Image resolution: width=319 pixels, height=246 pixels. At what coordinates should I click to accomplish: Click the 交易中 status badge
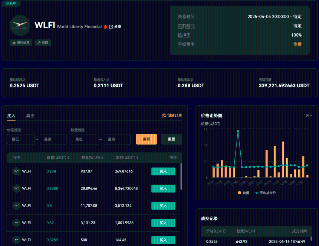[x=11, y=4]
